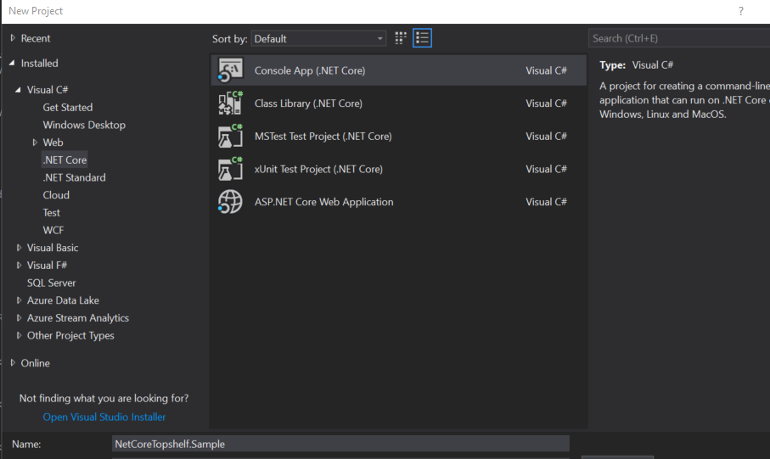This screenshot has height=459, width=770.
Task: Choose Class Library (.NET Core) template
Action: coord(399,104)
